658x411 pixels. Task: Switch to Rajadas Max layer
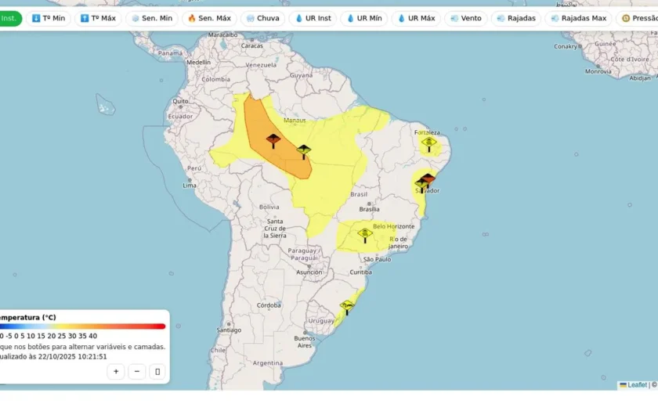579,19
